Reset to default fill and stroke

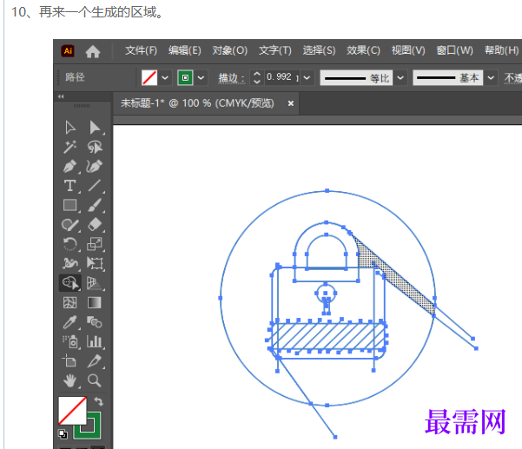click(63, 434)
